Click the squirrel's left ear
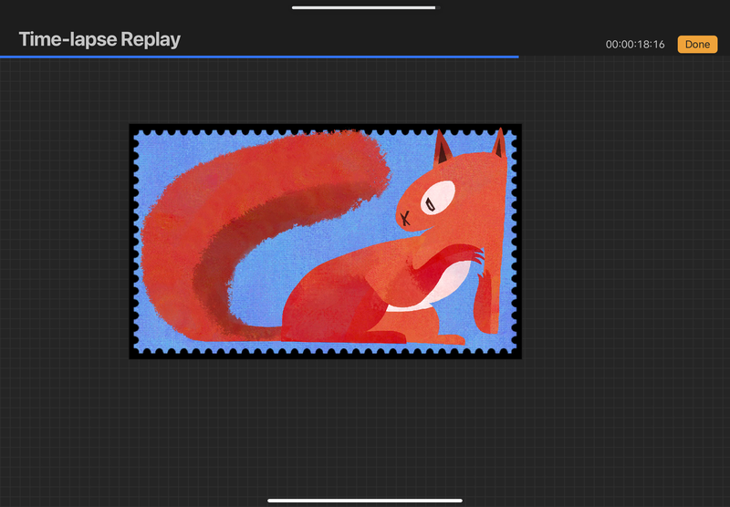The width and height of the screenshot is (730, 507). click(x=443, y=149)
